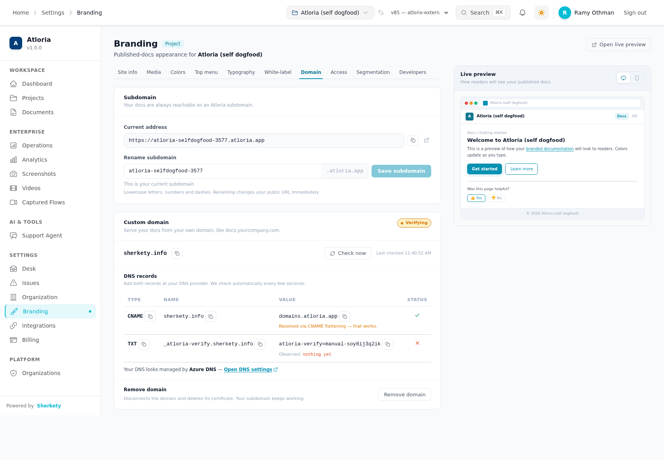The width and height of the screenshot is (664, 460).
Task: Toggle the light/dark theme sun icon
Action: coord(541,13)
